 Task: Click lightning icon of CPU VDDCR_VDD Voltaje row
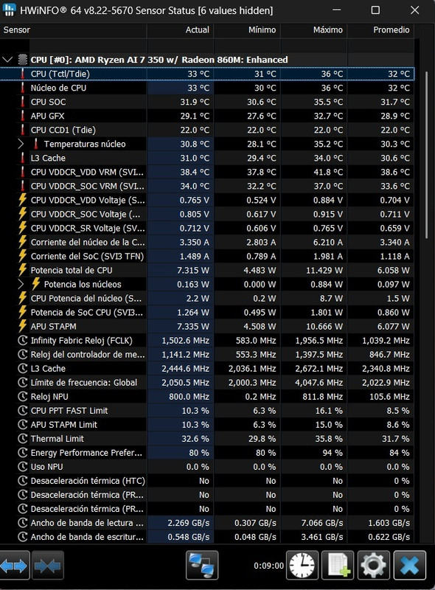(23, 200)
